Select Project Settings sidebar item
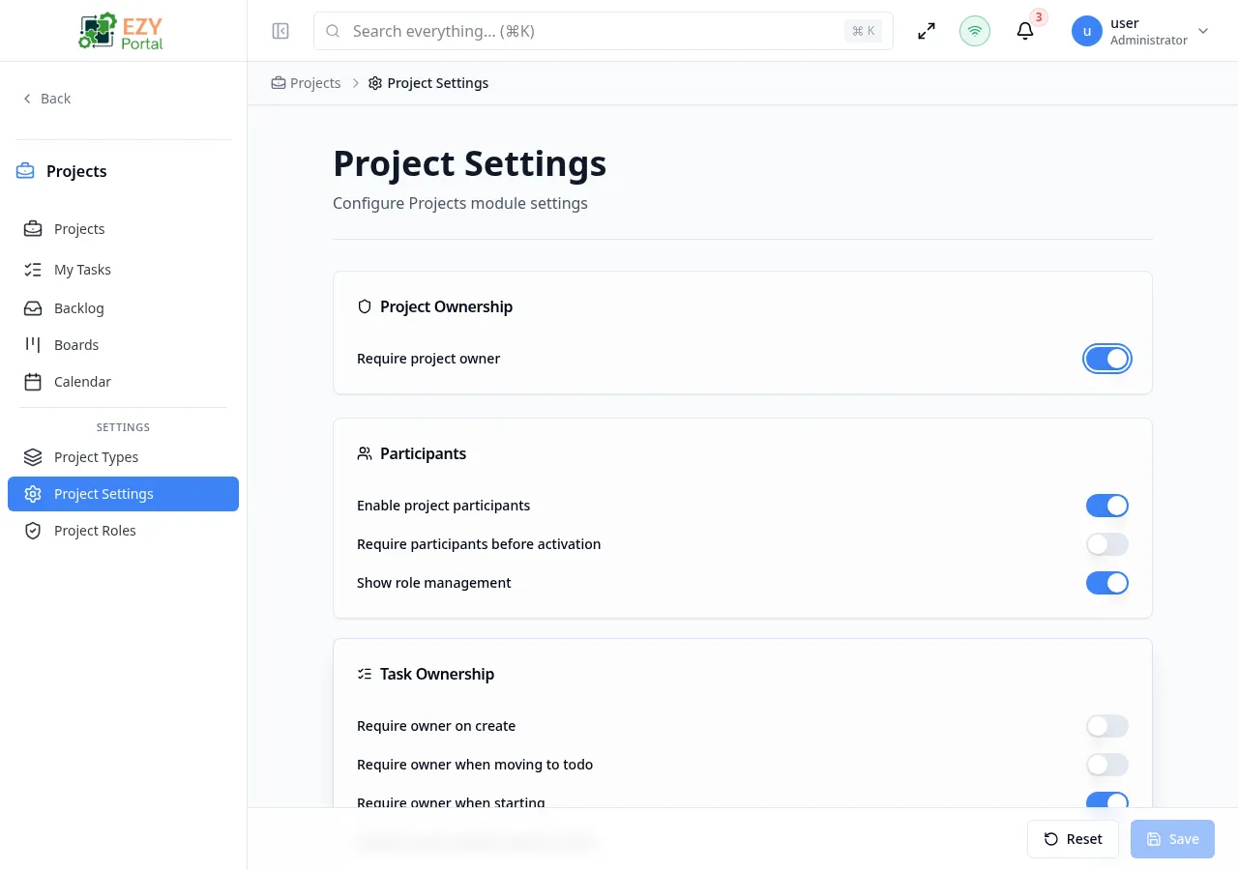 (x=123, y=494)
